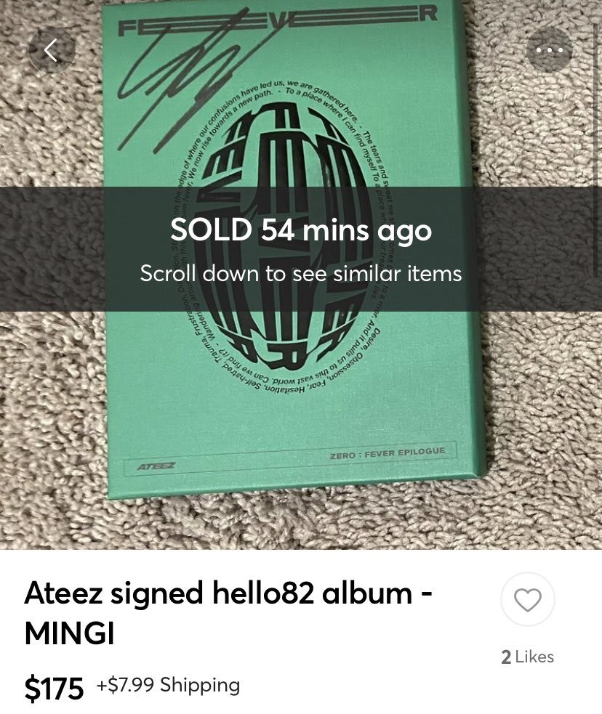602x714 pixels.
Task: Go back using the back arrow icon
Action: [x=52, y=49]
